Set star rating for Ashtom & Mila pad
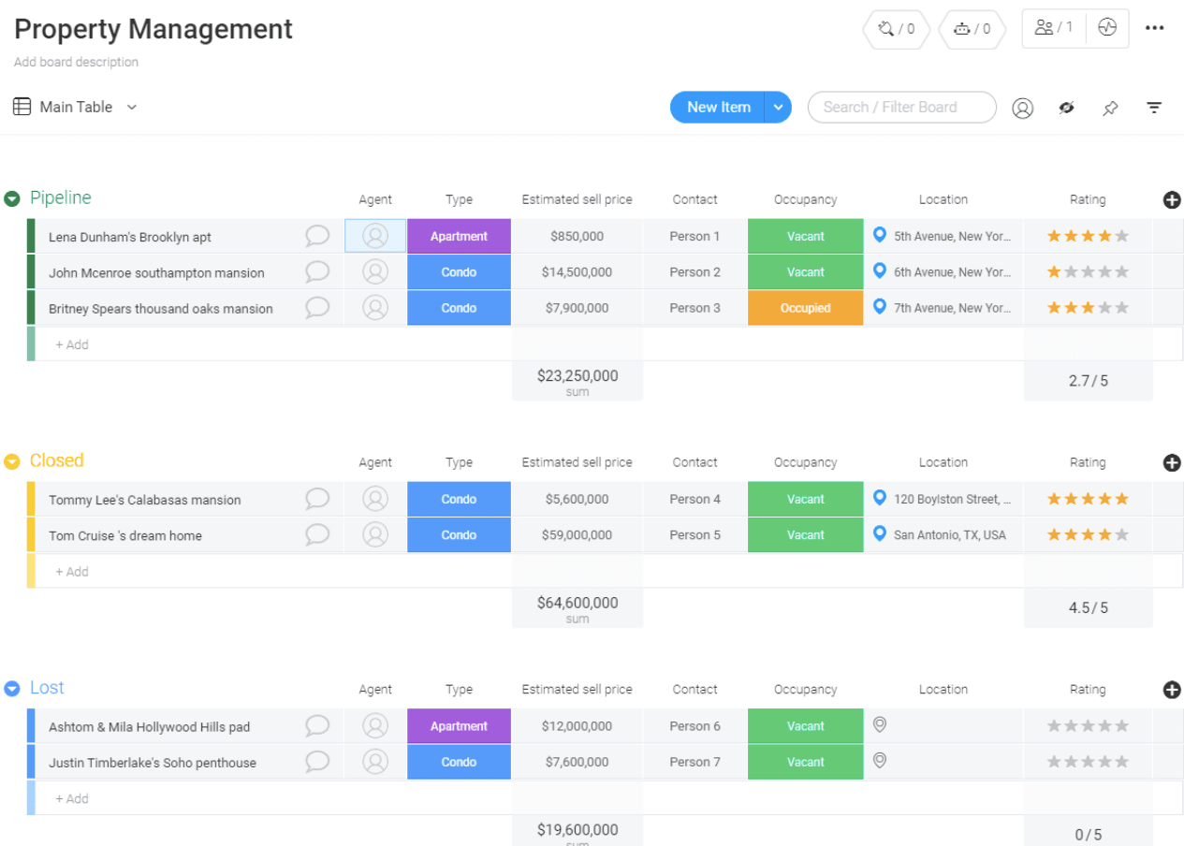Screen dimensions: 1184x846 pos(1088,726)
